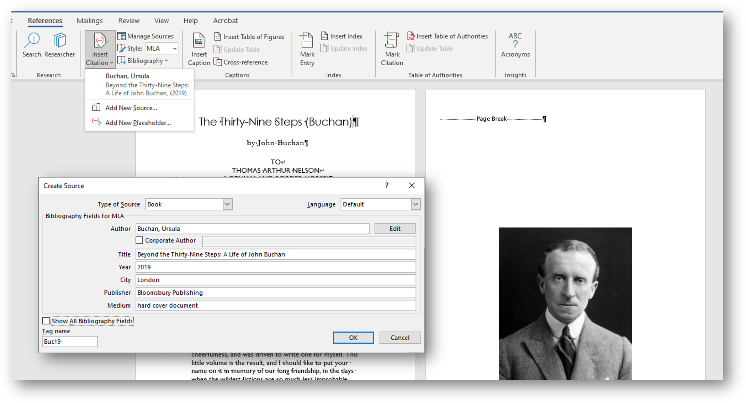
Task: Expand the Bibliography dropdown
Action: point(143,61)
